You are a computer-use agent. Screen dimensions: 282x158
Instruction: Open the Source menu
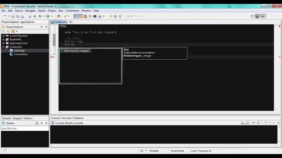pos(19,11)
